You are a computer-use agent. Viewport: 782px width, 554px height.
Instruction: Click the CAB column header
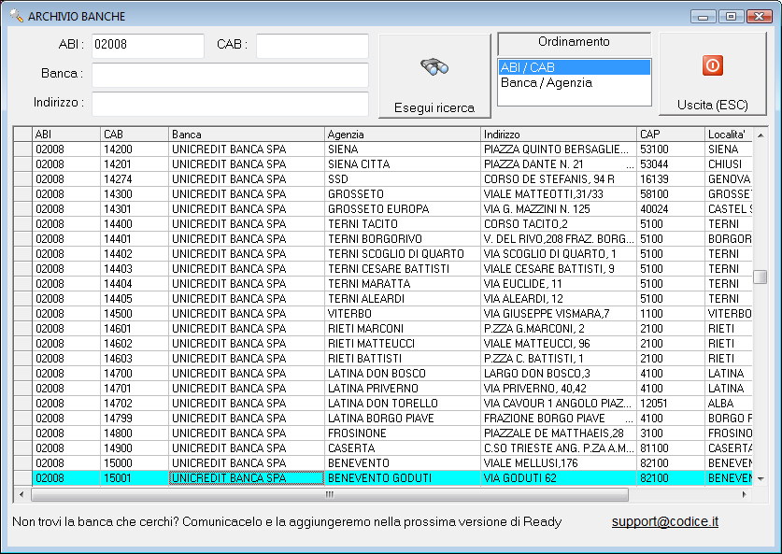point(135,135)
